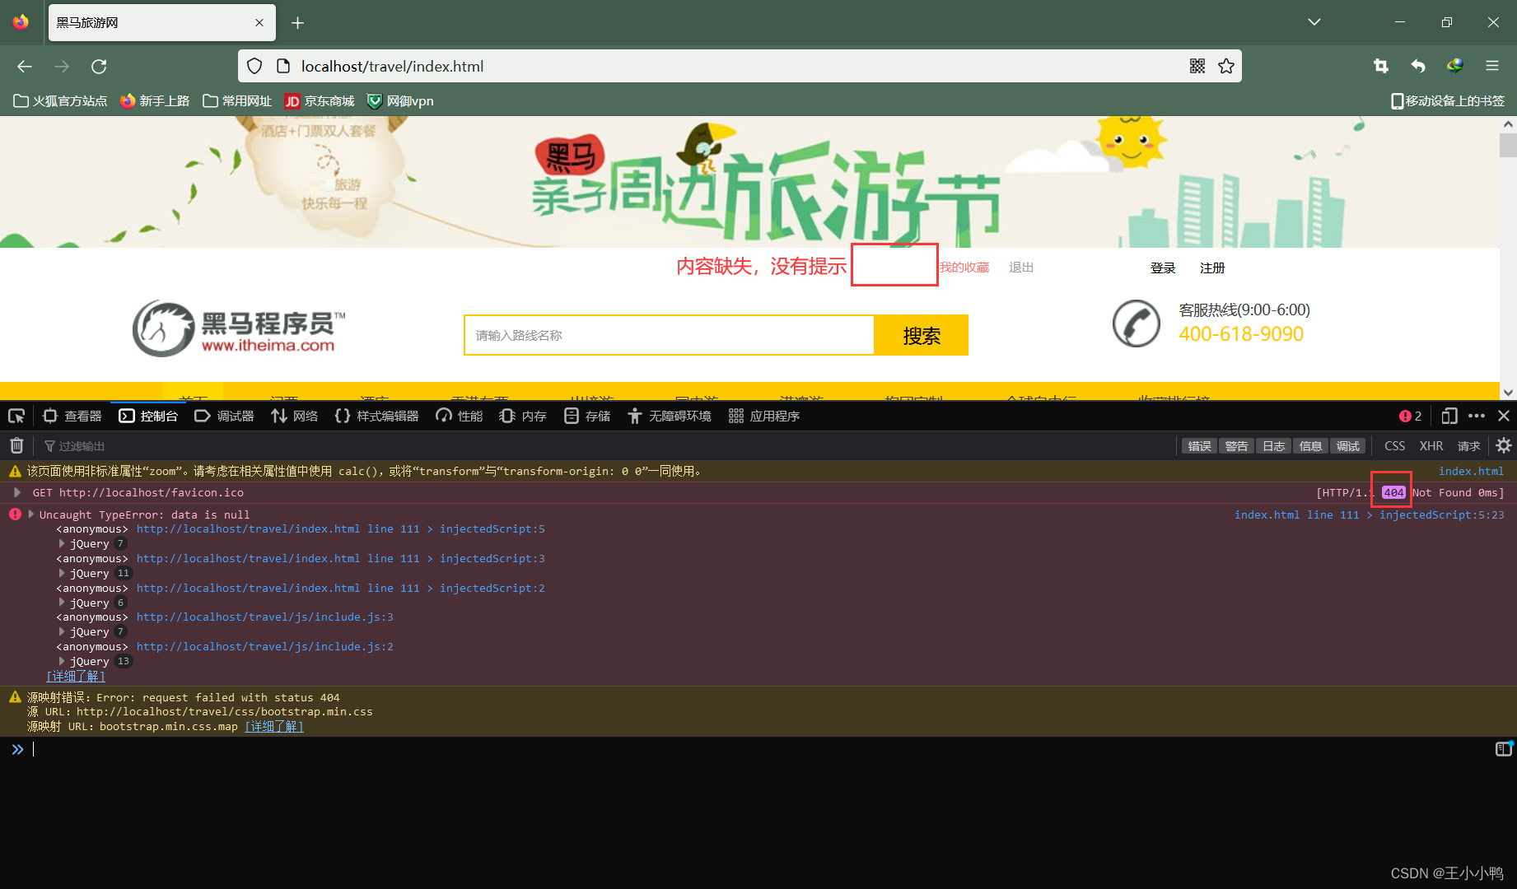The image size is (1517, 889).
Task: Click the 我的收藏 link
Action: pyautogui.click(x=964, y=268)
